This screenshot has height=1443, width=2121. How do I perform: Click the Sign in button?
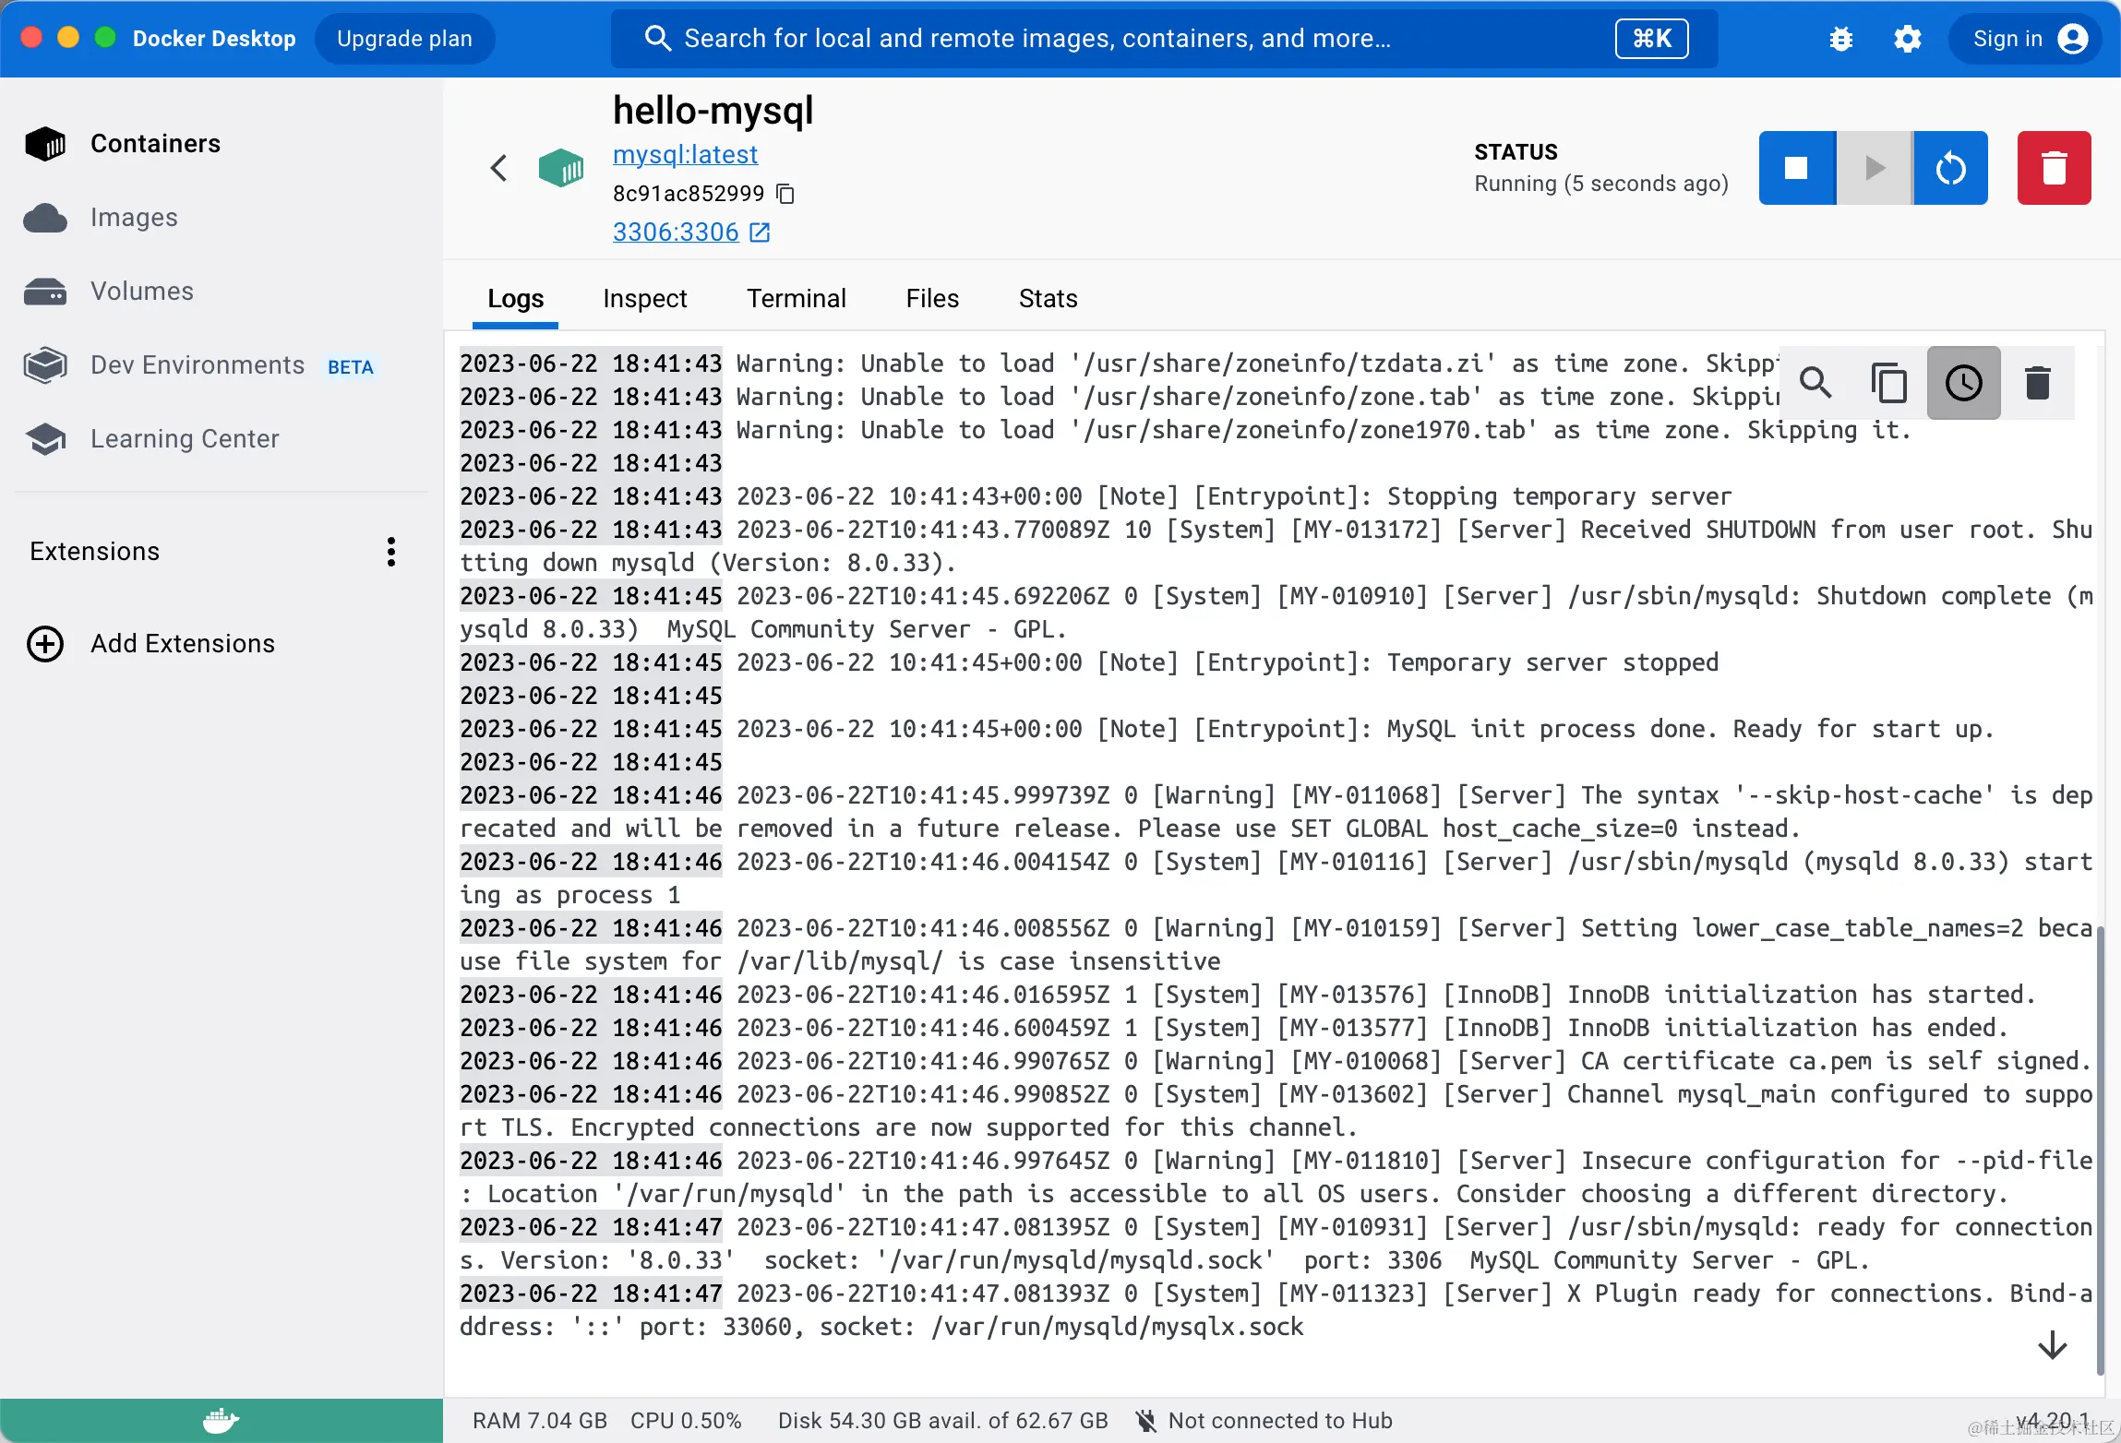click(2024, 39)
